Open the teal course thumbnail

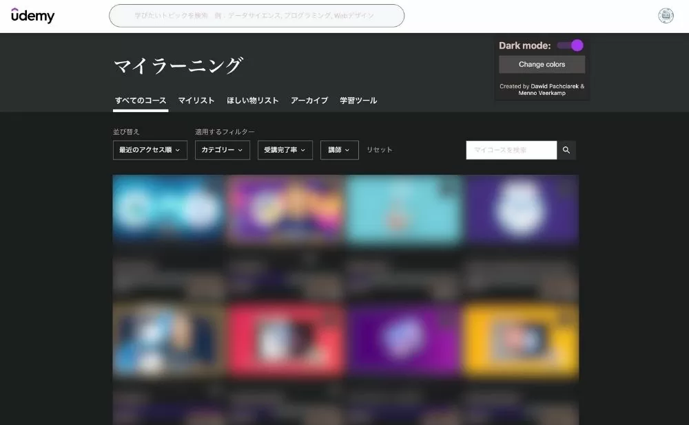coord(404,210)
